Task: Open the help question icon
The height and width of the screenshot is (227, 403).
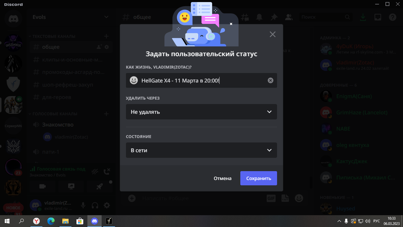Action: pyautogui.click(x=392, y=17)
